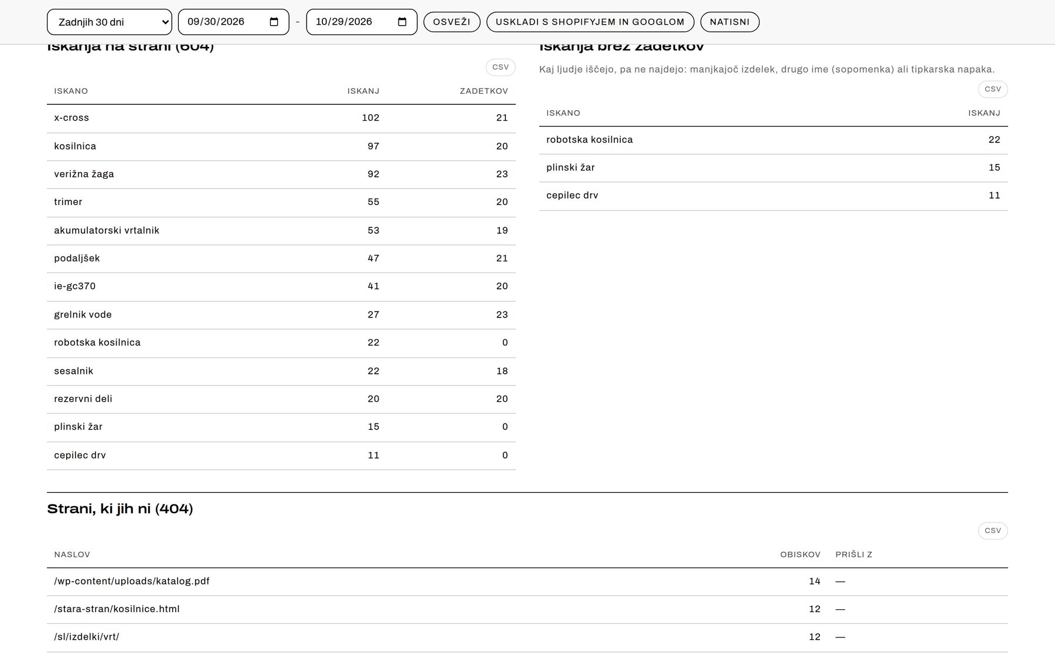Click the 'verižna žaga' search term
The width and height of the screenshot is (1055, 659).
click(84, 174)
